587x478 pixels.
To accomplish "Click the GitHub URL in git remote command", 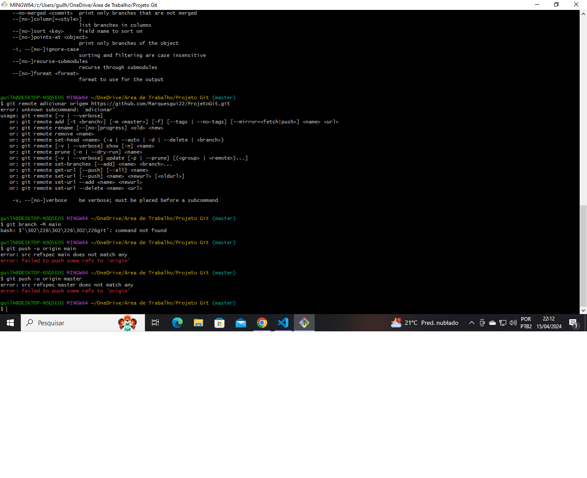I will coord(161,104).
